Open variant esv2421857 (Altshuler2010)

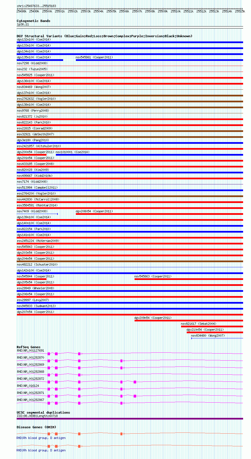point(39,146)
